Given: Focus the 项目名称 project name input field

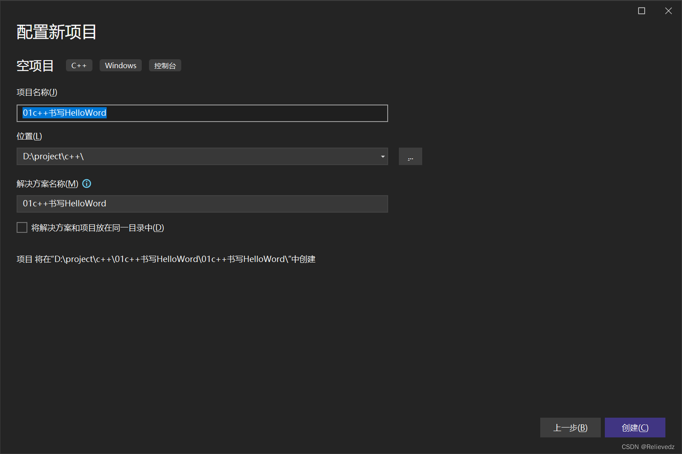Looking at the screenshot, I should point(202,113).
